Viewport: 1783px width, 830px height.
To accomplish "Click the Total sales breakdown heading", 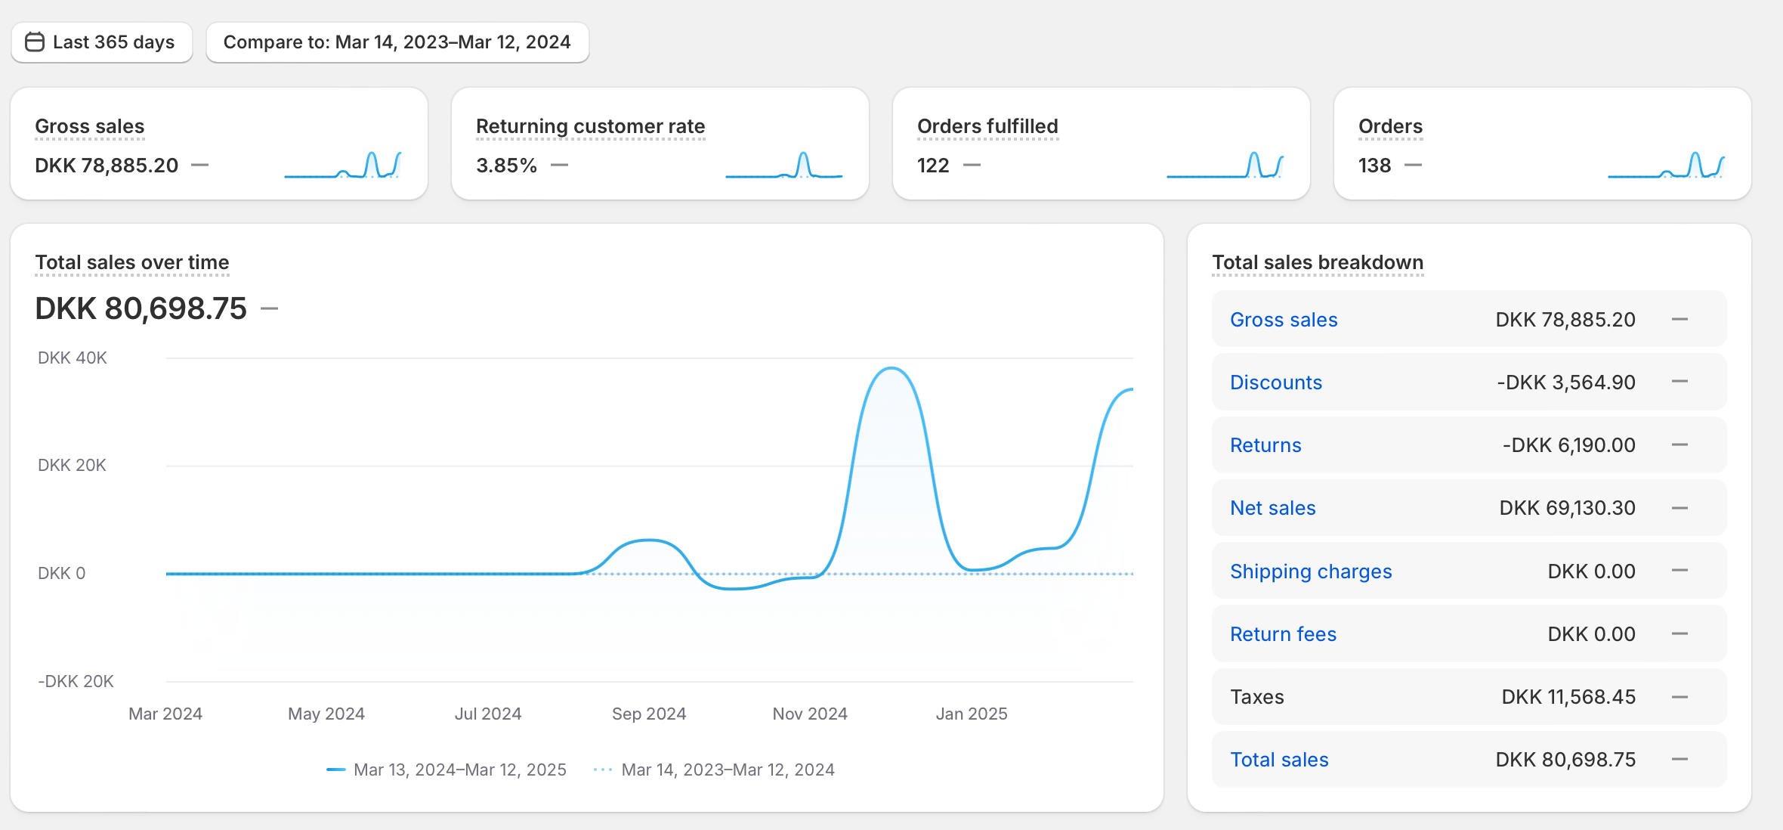I will click(x=1317, y=262).
